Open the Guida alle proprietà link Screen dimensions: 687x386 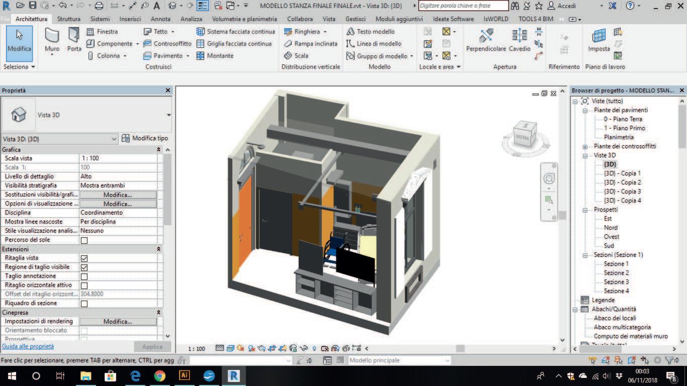tap(28, 346)
